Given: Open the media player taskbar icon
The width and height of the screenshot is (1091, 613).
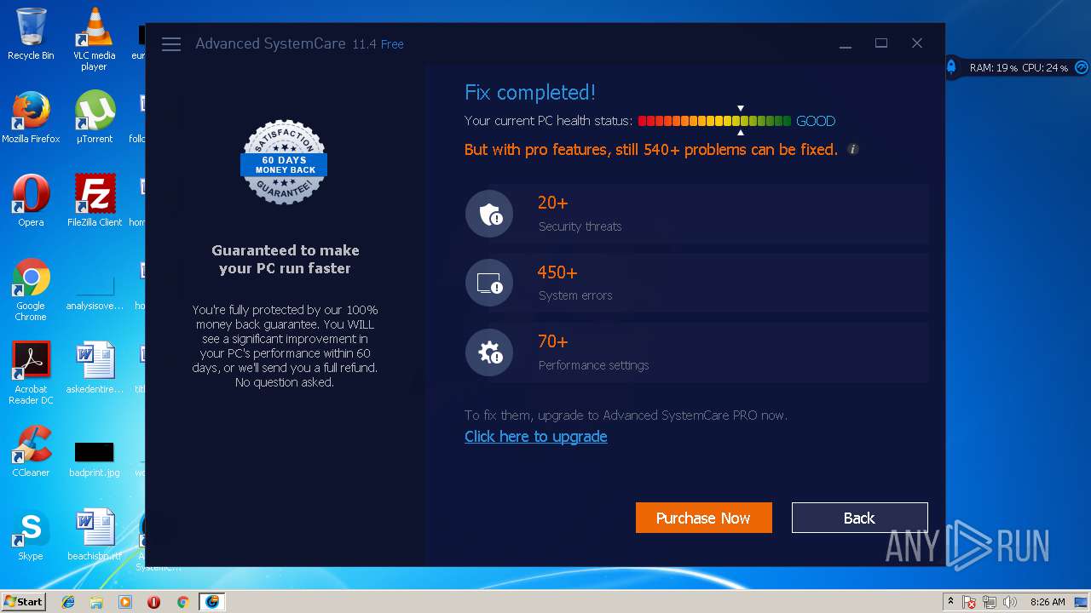Looking at the screenshot, I should [125, 602].
